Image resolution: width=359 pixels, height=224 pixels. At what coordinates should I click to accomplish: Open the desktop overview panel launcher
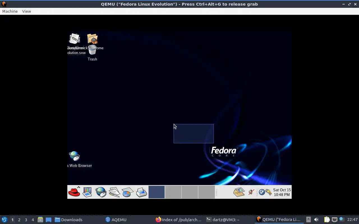click(x=87, y=192)
